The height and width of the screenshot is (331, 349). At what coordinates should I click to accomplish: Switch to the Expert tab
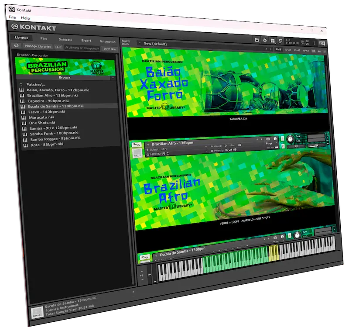click(x=86, y=41)
